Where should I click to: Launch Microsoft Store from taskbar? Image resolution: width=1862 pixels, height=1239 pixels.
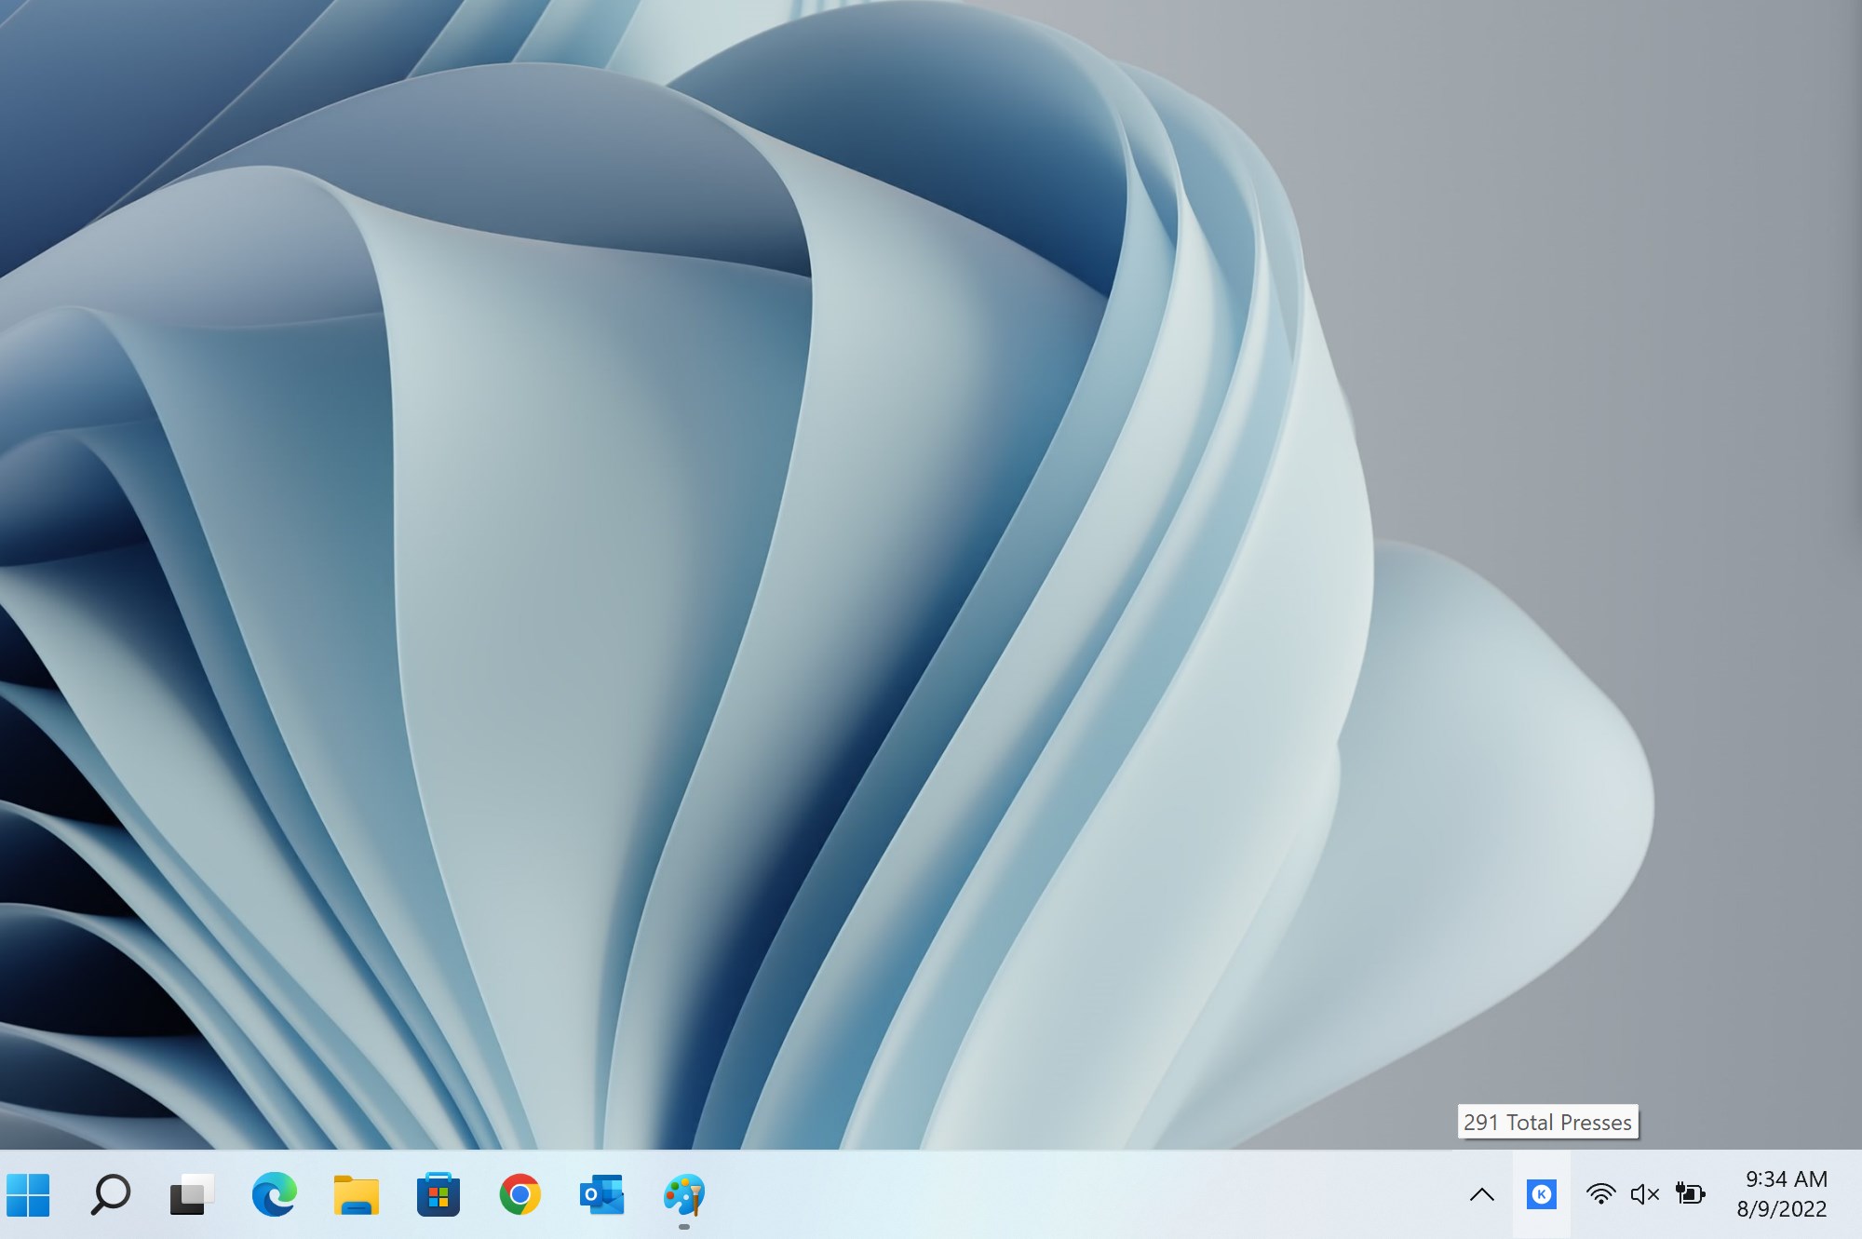438,1194
